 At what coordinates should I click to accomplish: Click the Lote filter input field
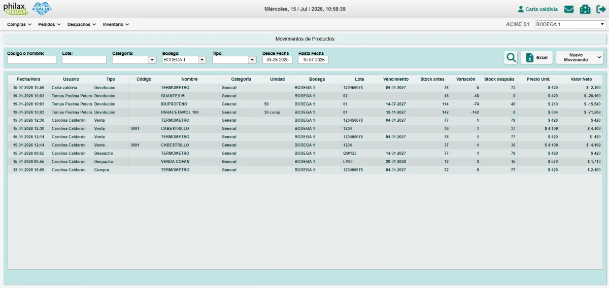[84, 60]
